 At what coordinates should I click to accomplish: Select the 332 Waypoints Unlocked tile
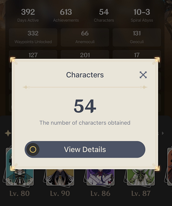(x=33, y=37)
